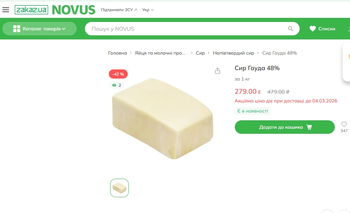Open the Каталог товарів dropdown
Screen dimensions: 350x213
(x=40, y=29)
